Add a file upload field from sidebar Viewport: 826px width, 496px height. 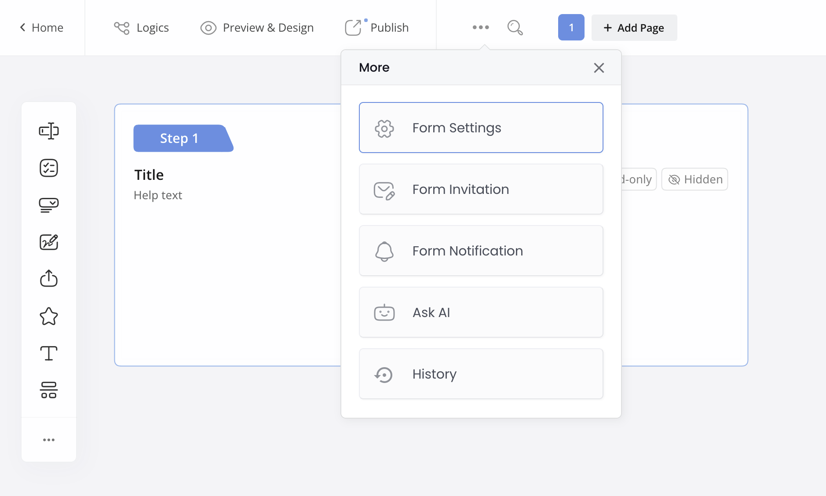click(x=49, y=278)
